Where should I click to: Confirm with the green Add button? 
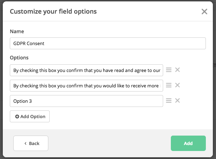[188, 143]
